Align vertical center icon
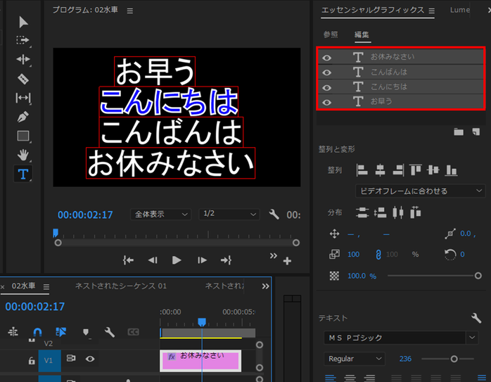 (x=433, y=170)
